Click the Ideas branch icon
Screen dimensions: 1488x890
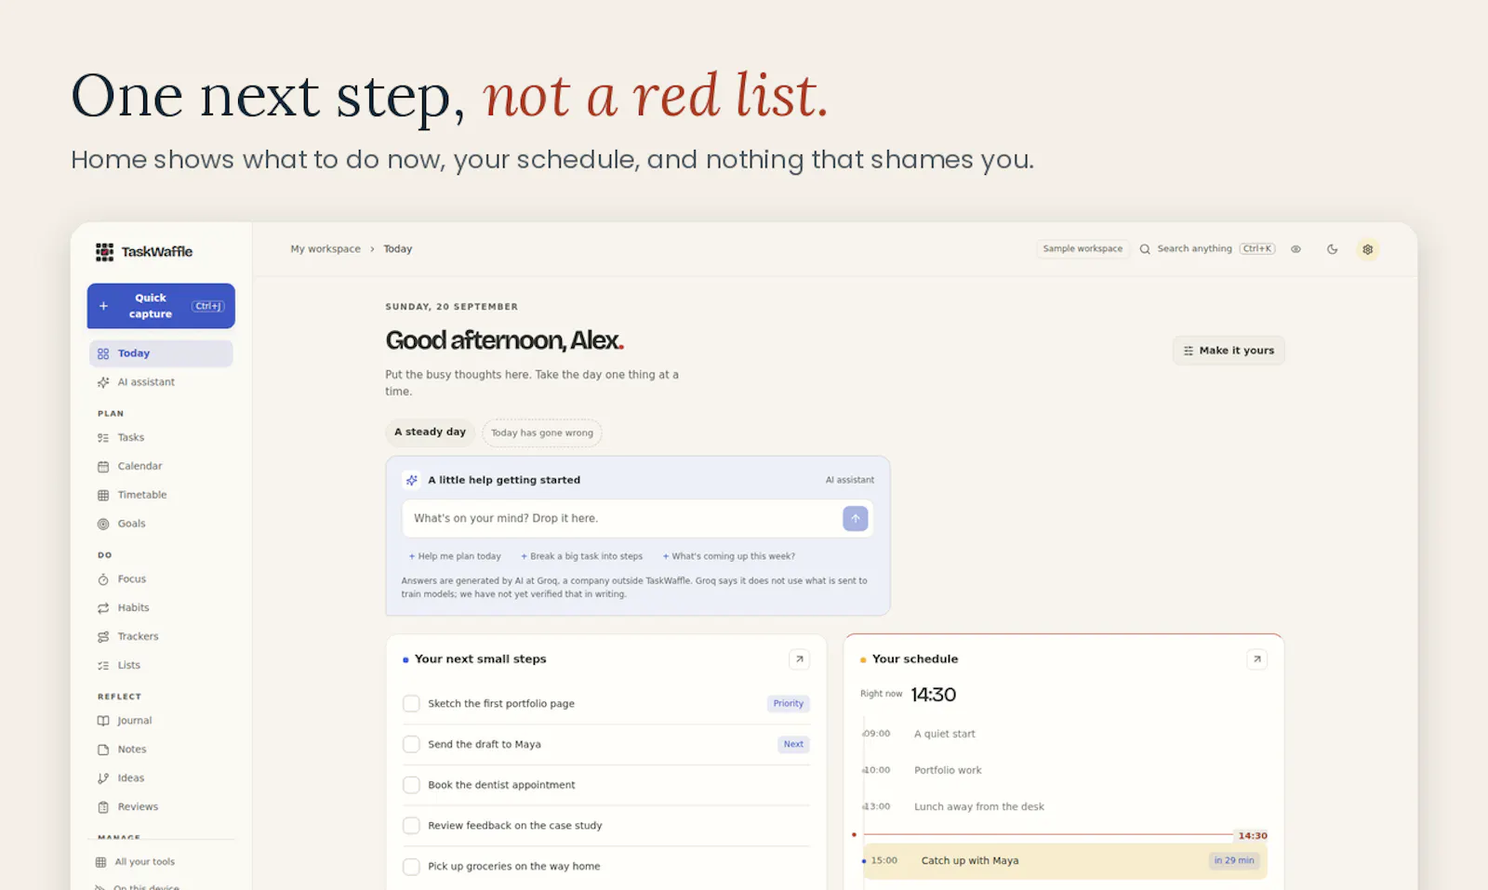(x=103, y=778)
